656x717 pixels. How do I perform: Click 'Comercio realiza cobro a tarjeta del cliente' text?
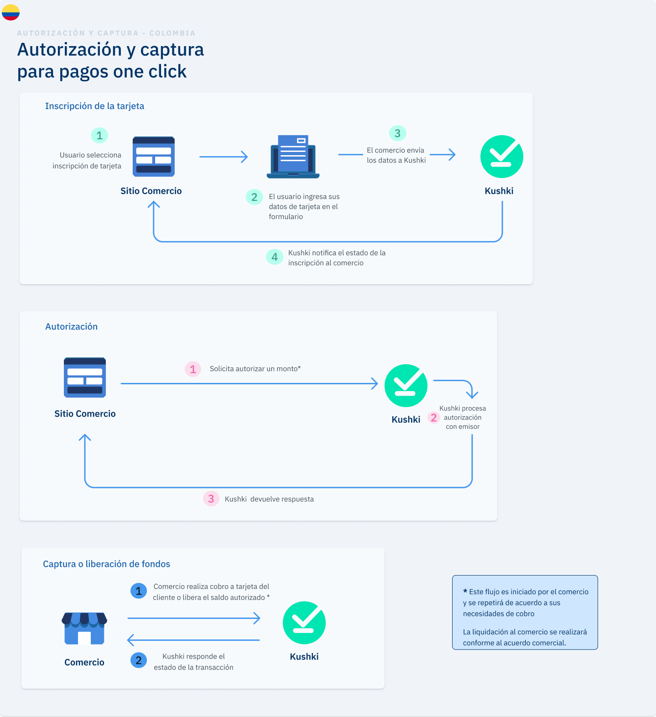pos(211,592)
